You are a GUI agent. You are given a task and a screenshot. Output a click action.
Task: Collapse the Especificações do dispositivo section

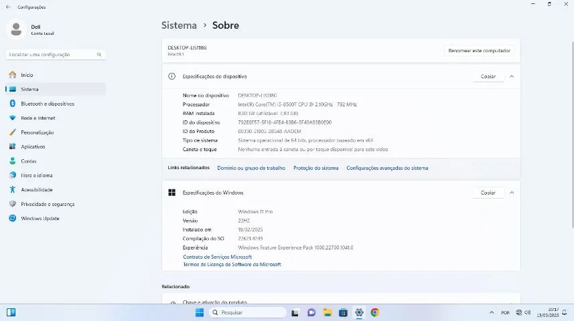tap(512, 76)
